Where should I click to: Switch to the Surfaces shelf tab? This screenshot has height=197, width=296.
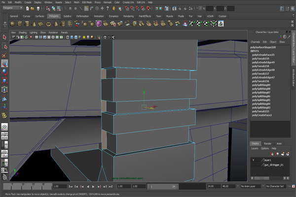39,16
